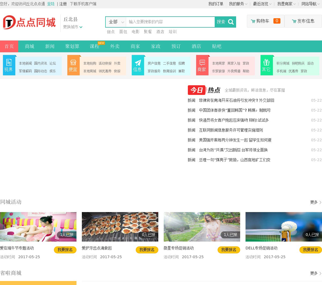The image size is (322, 285).
Task: Open the 外卖 navigation tab
Action: (x=115, y=46)
